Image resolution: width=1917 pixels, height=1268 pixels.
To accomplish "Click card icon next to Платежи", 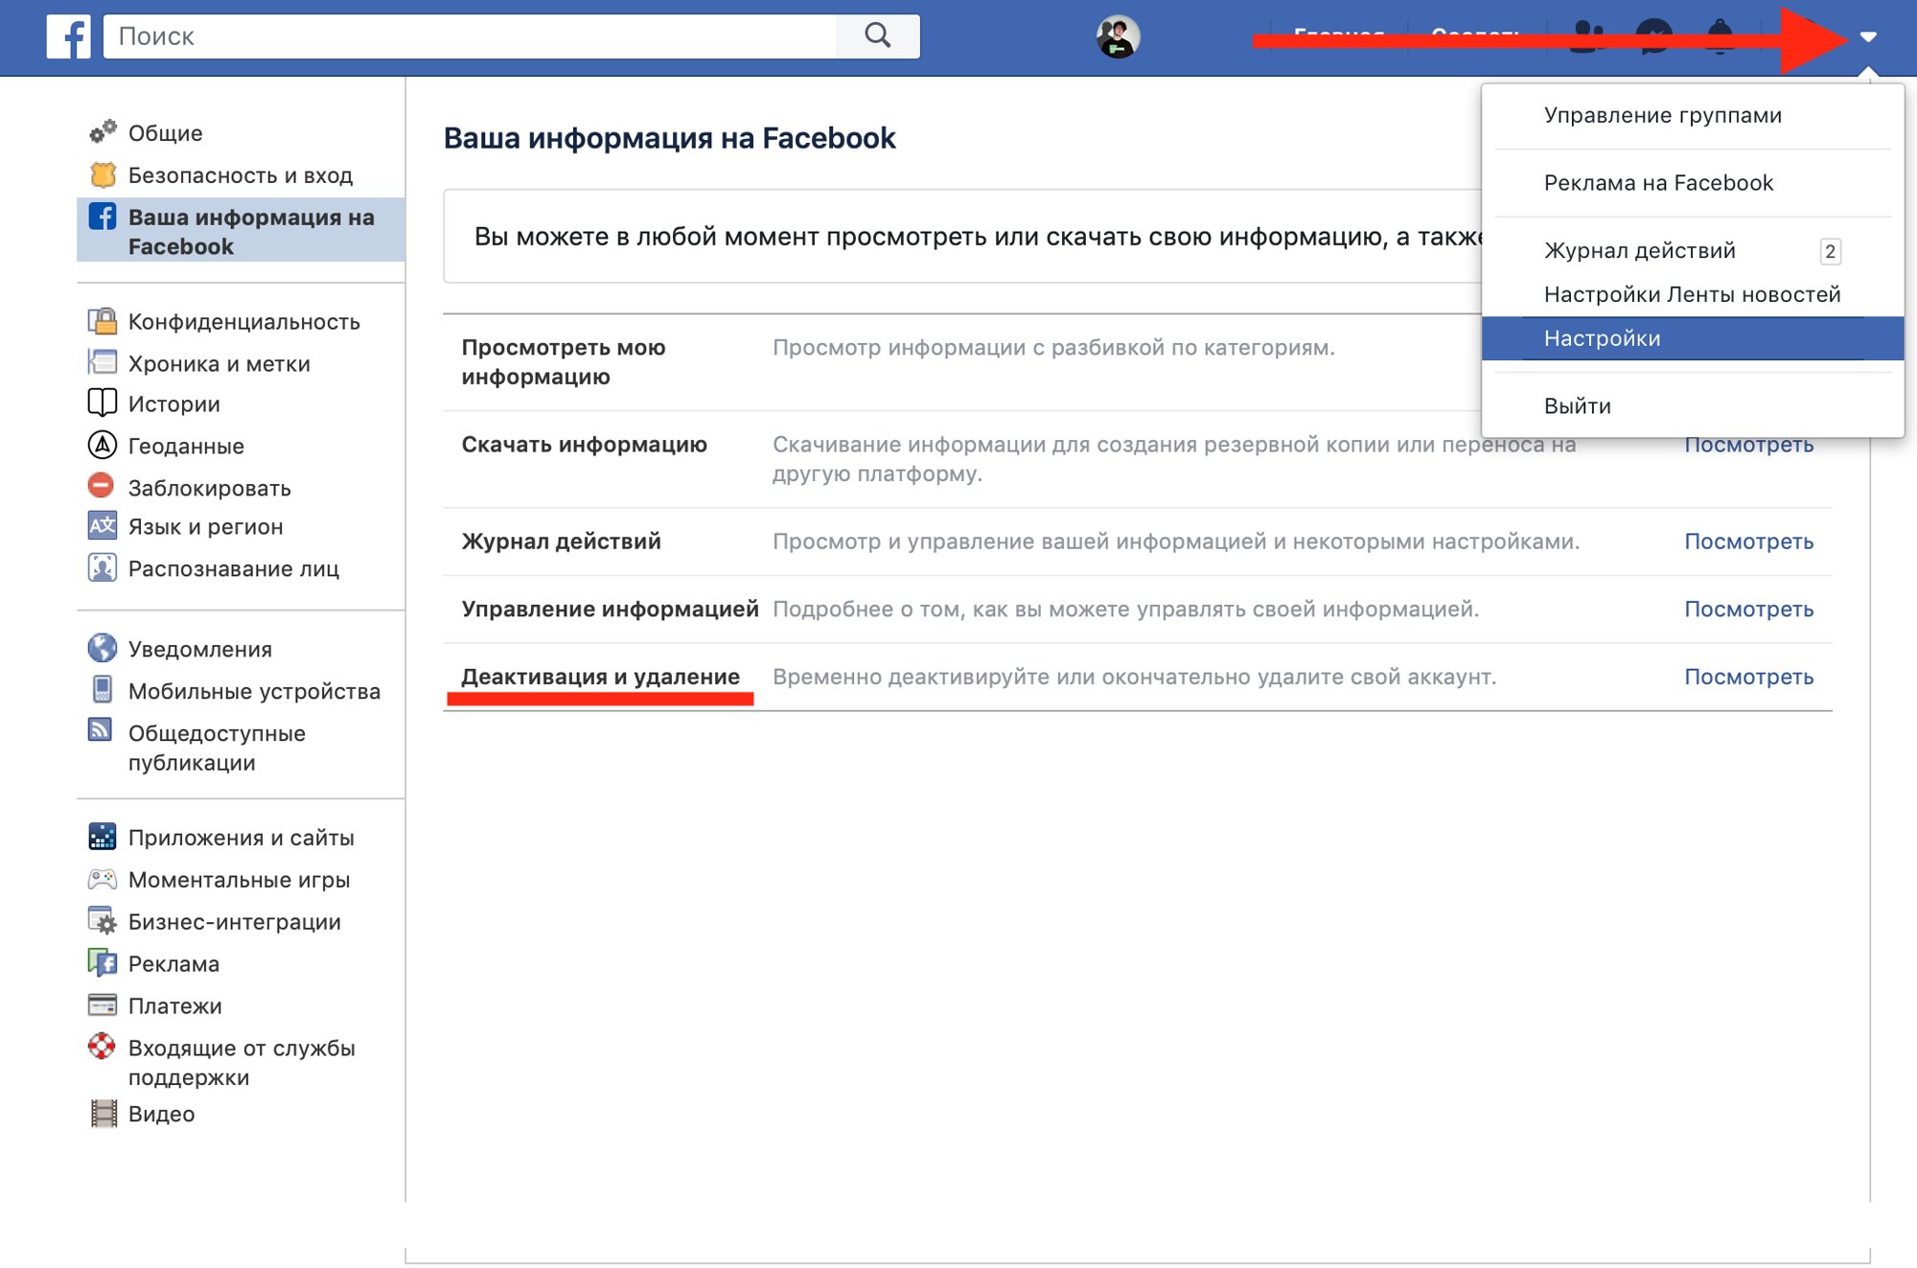I will (103, 1004).
